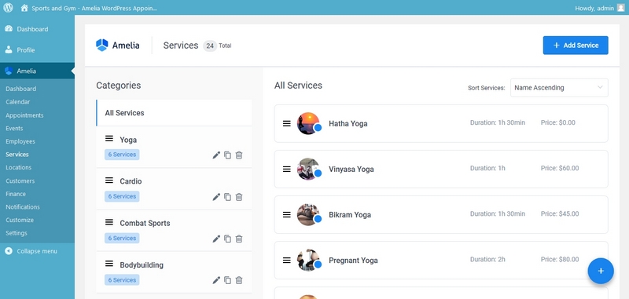Delete the Combat Sports category
The height and width of the screenshot is (299, 629).
click(239, 239)
